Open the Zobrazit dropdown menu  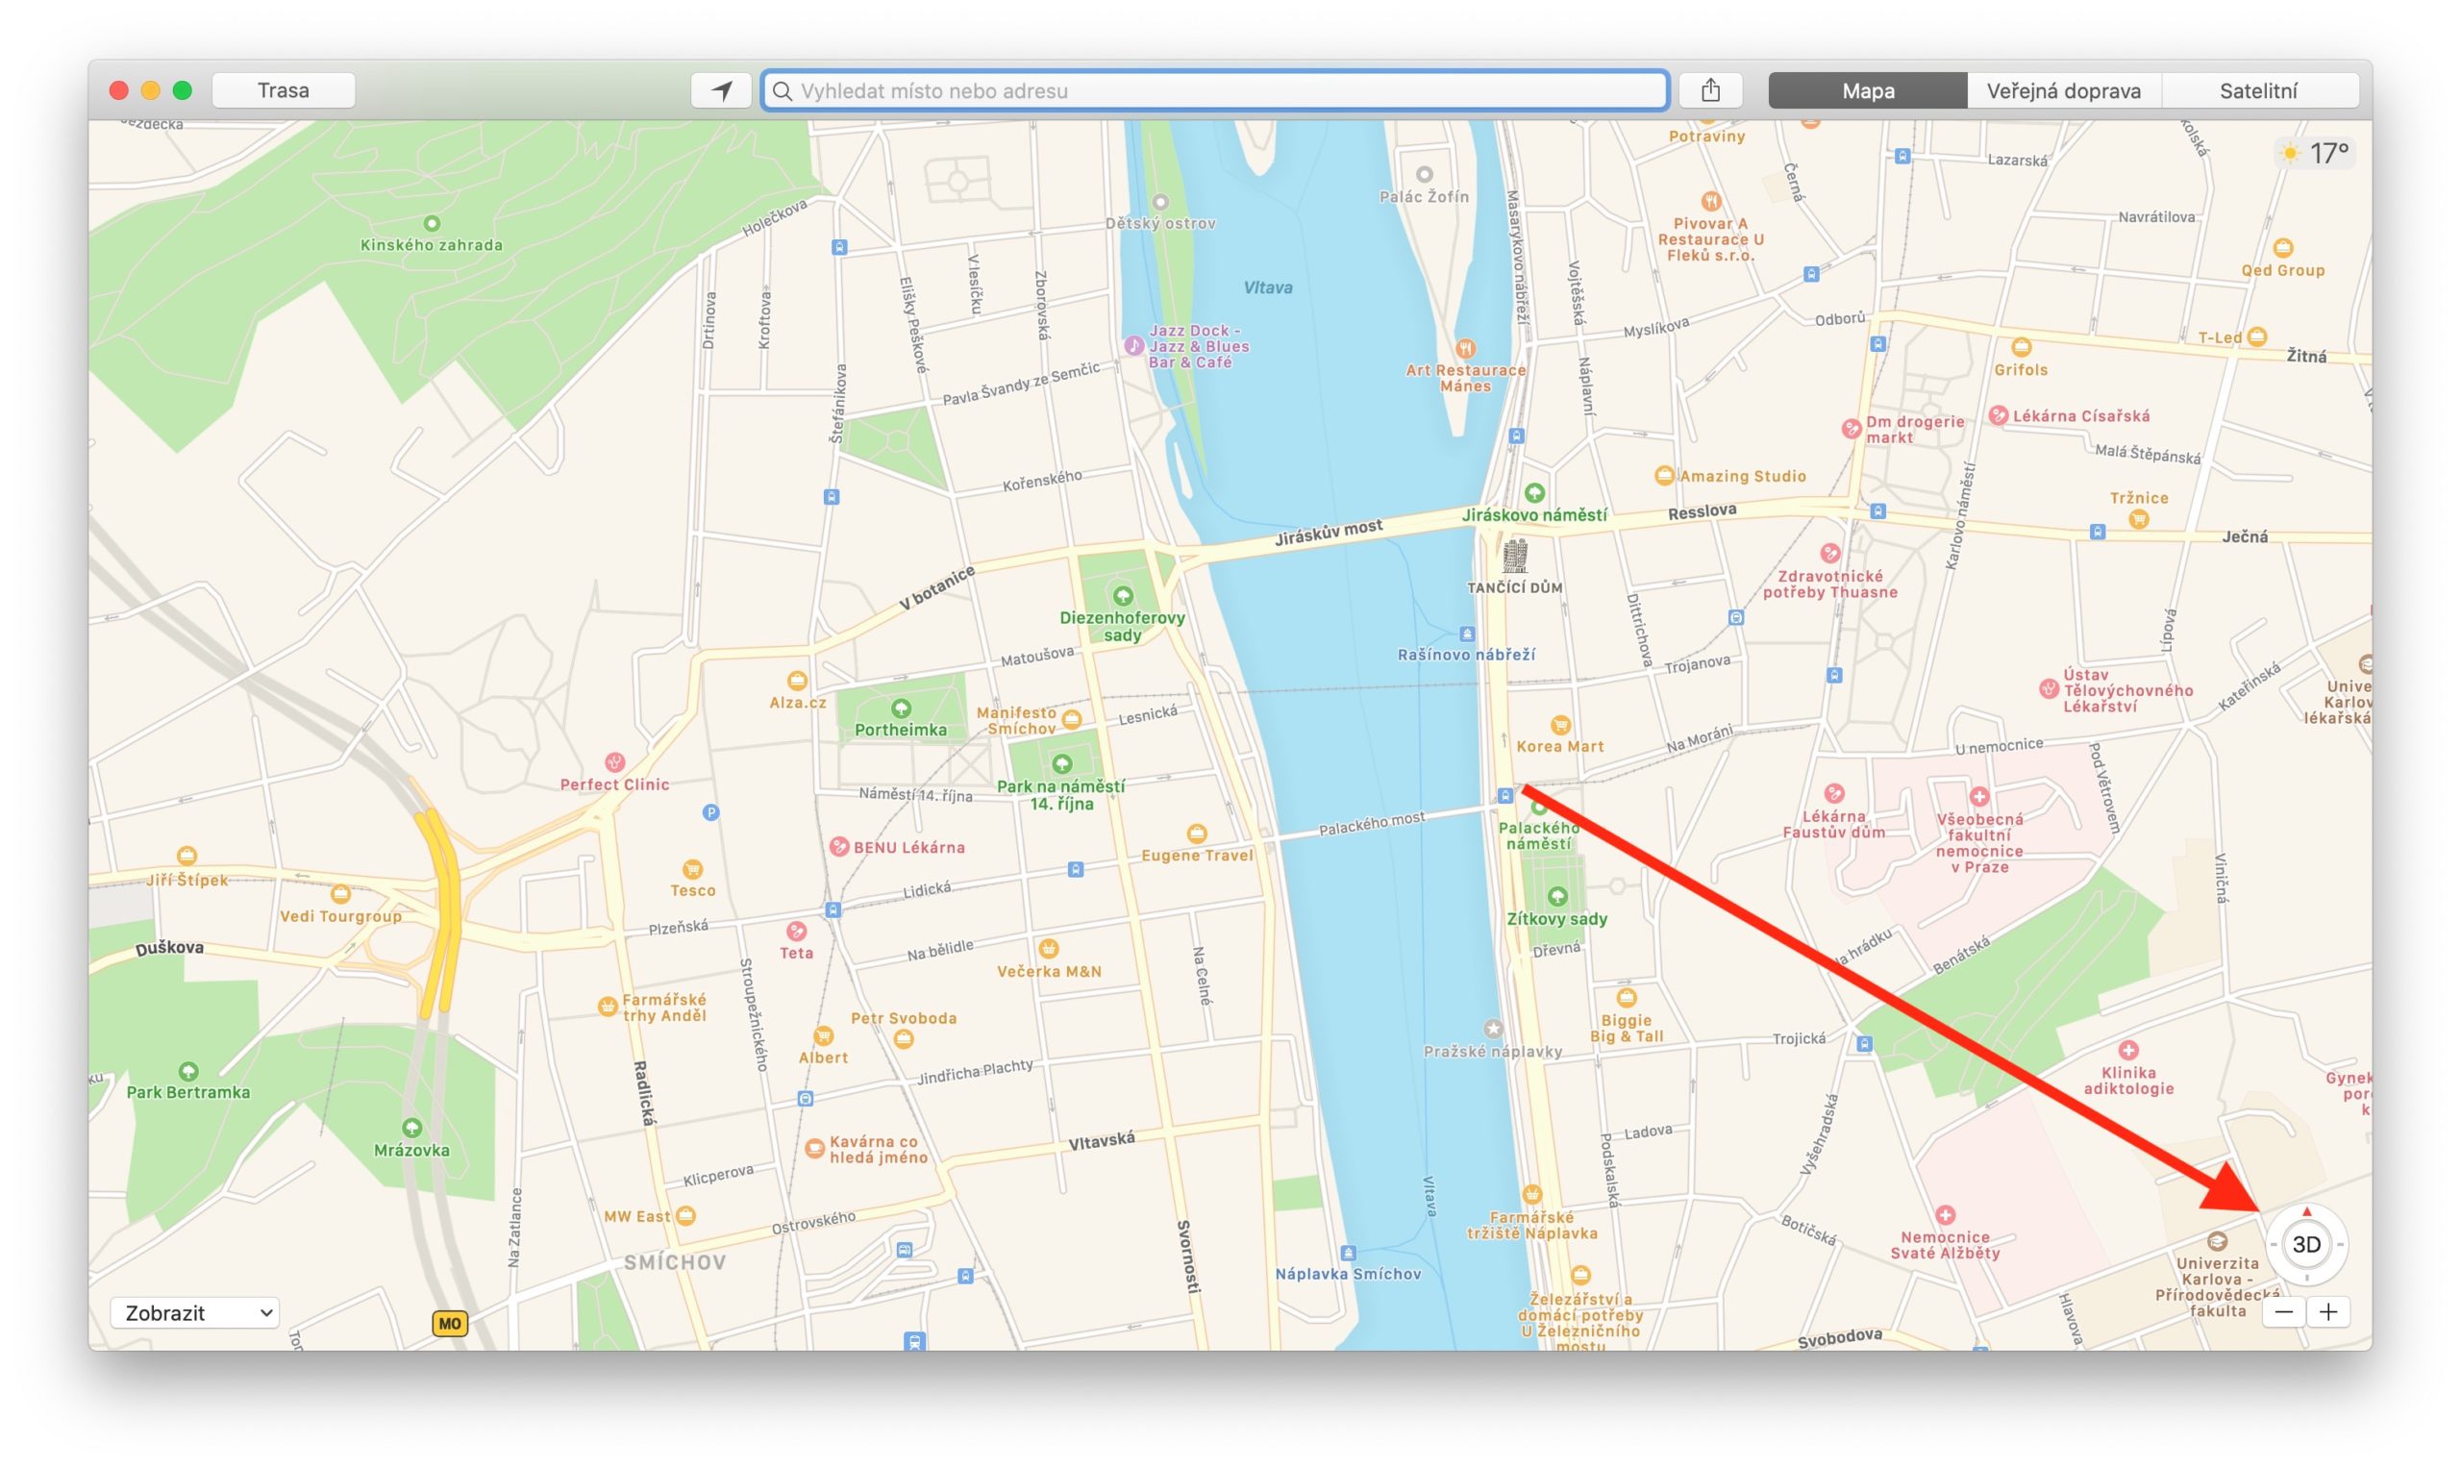pos(195,1312)
